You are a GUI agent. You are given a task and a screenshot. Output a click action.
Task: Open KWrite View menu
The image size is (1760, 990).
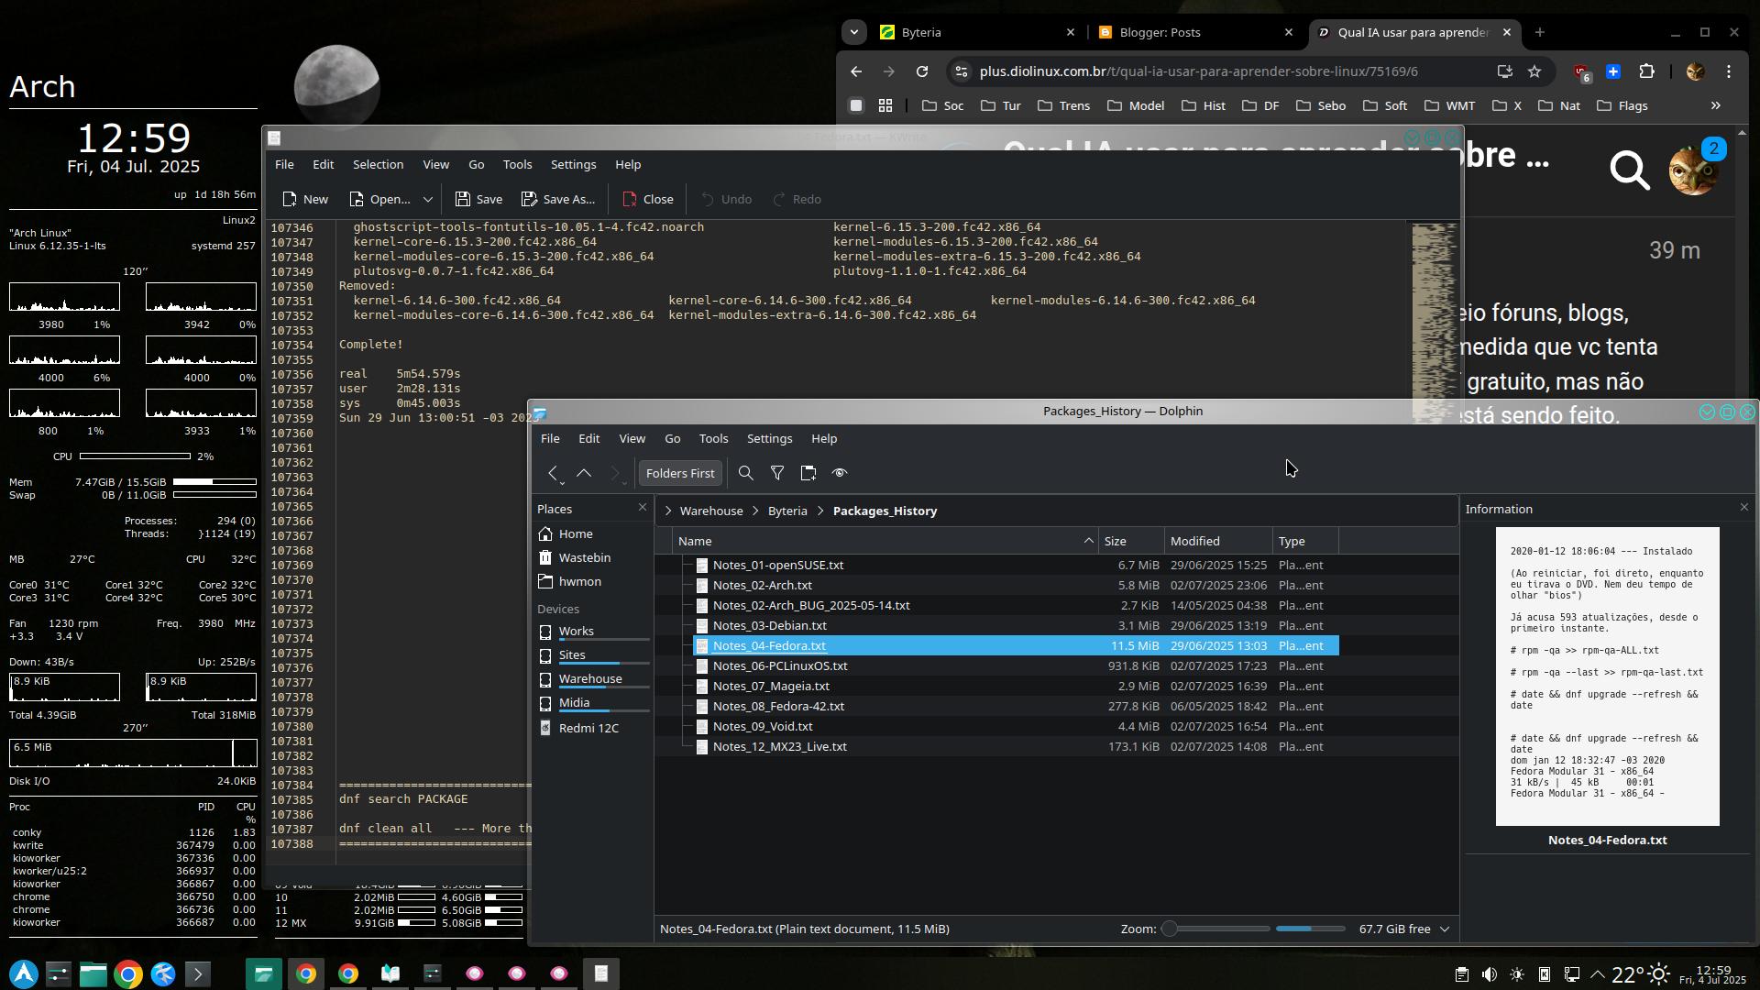435,164
